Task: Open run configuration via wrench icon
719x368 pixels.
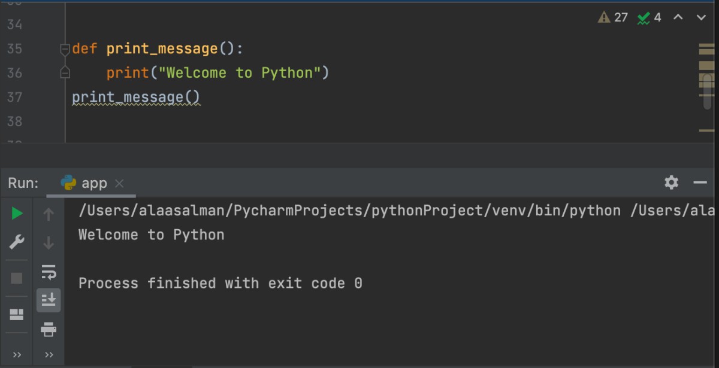Action: [17, 242]
